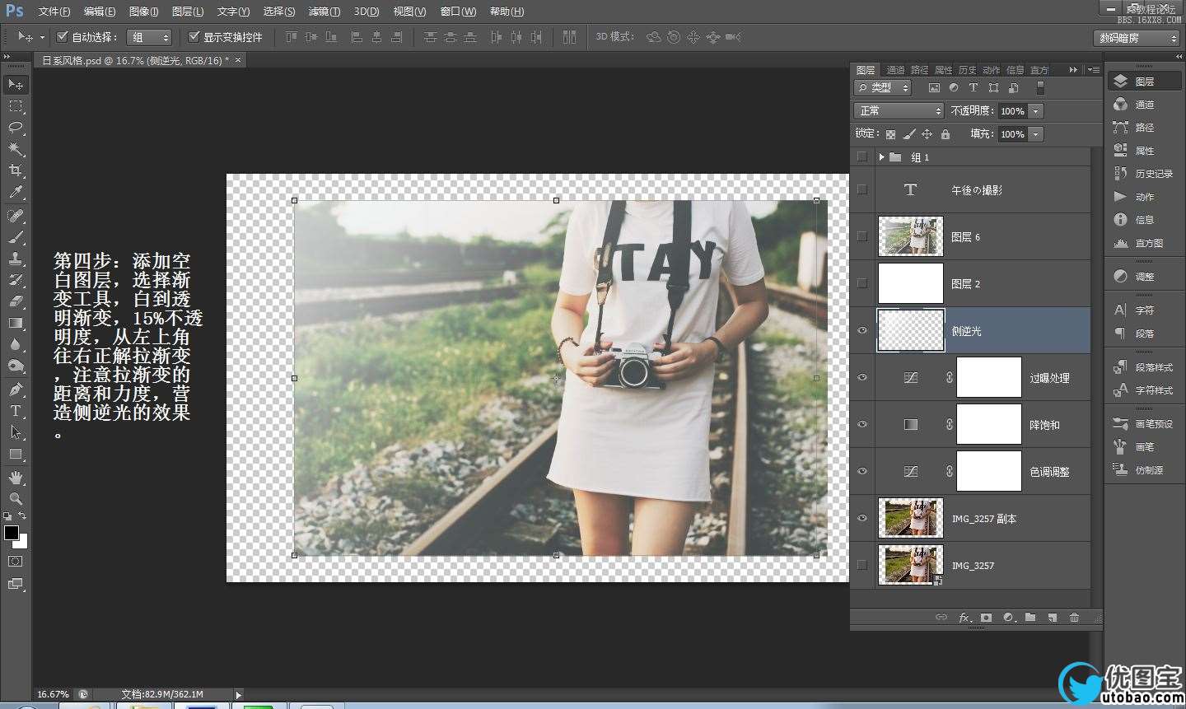1186x709 pixels.
Task: Open new adjustment layer icon menu
Action: (x=1008, y=618)
